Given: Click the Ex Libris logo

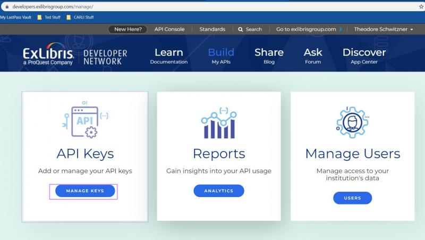Looking at the screenshot, I should pyautogui.click(x=48, y=54).
